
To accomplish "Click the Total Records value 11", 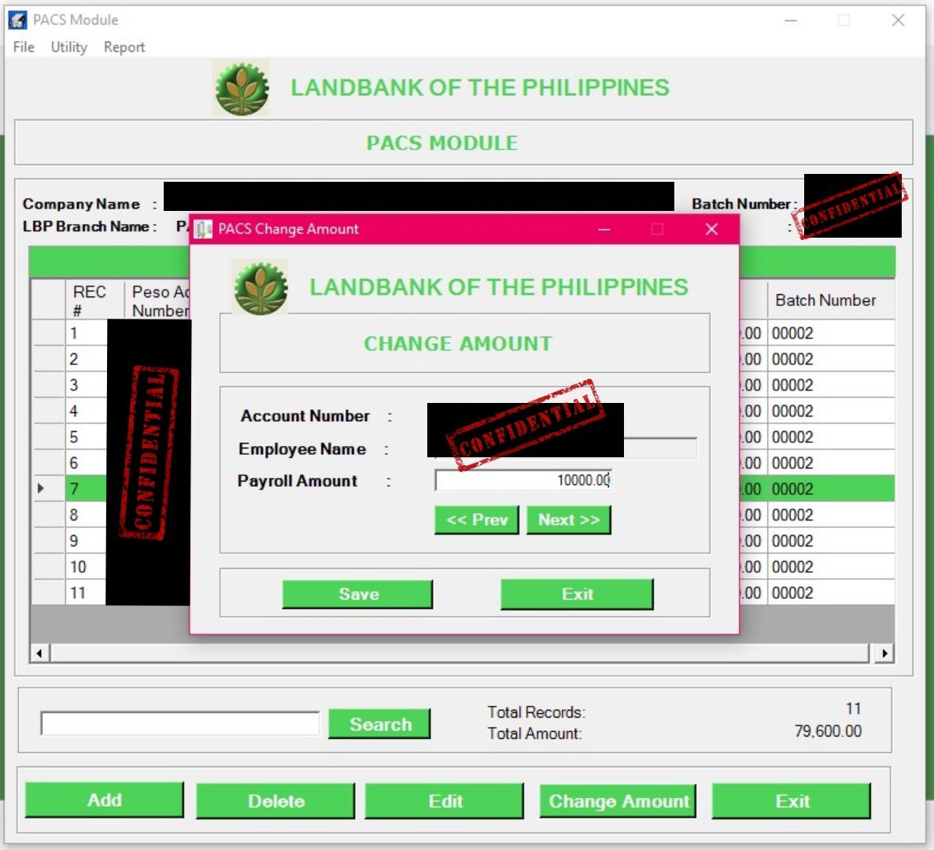I will point(853,708).
